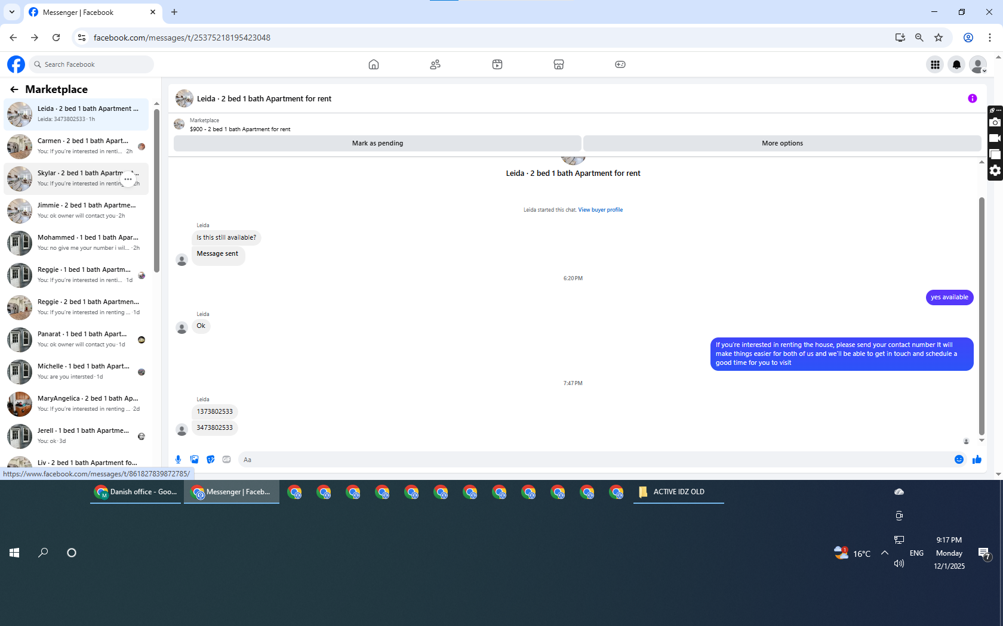Open View buyer profile link

point(601,210)
